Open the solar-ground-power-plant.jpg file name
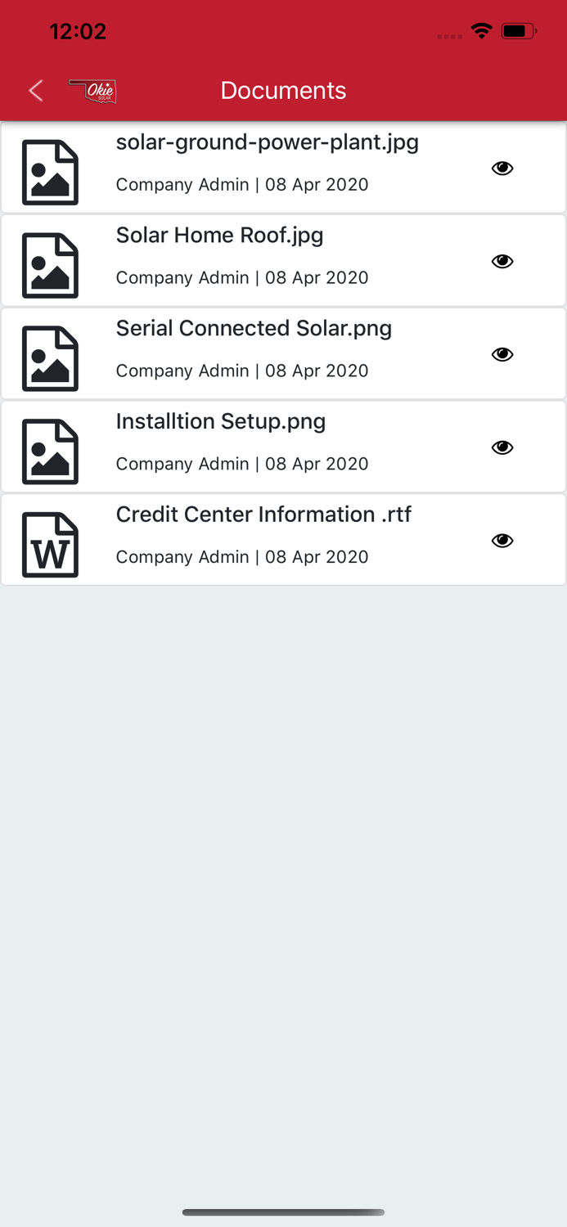567x1227 pixels. [268, 142]
